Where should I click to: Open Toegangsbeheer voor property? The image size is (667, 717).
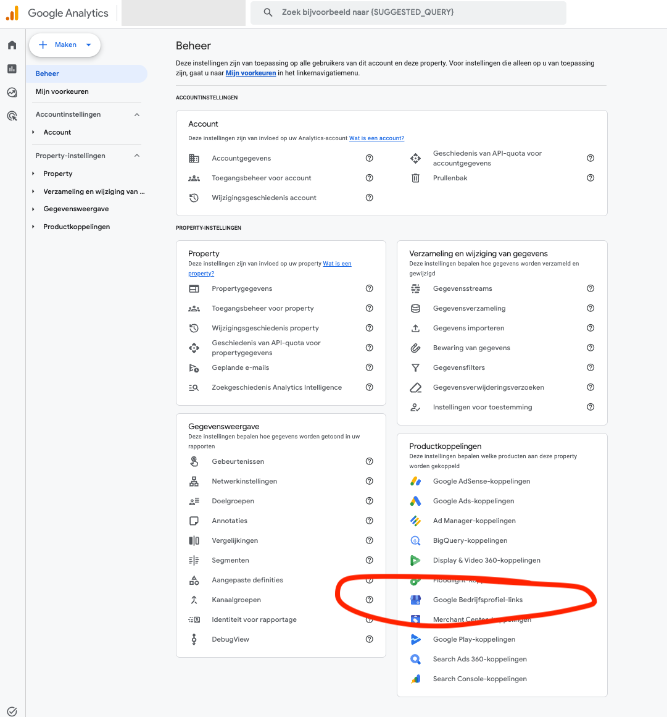pos(263,308)
